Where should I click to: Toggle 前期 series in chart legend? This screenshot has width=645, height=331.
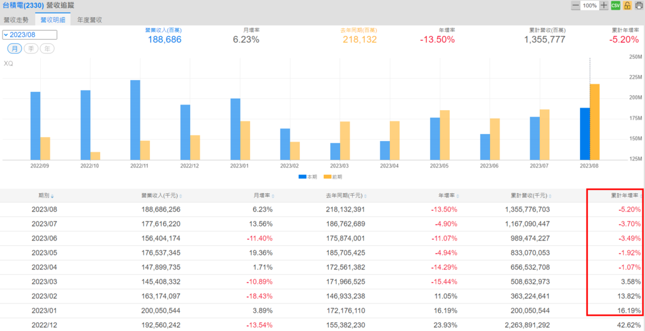click(333, 176)
